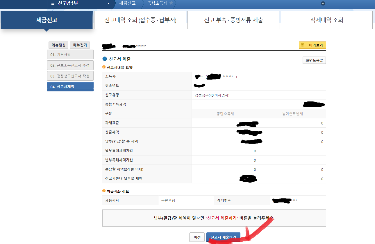Expand the circular chevron at top right

pyautogui.click(x=323, y=4)
